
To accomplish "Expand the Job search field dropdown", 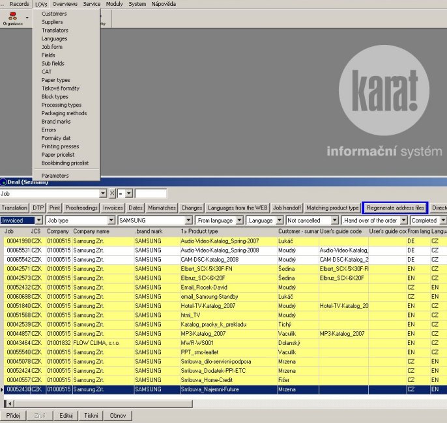I will [103, 193].
